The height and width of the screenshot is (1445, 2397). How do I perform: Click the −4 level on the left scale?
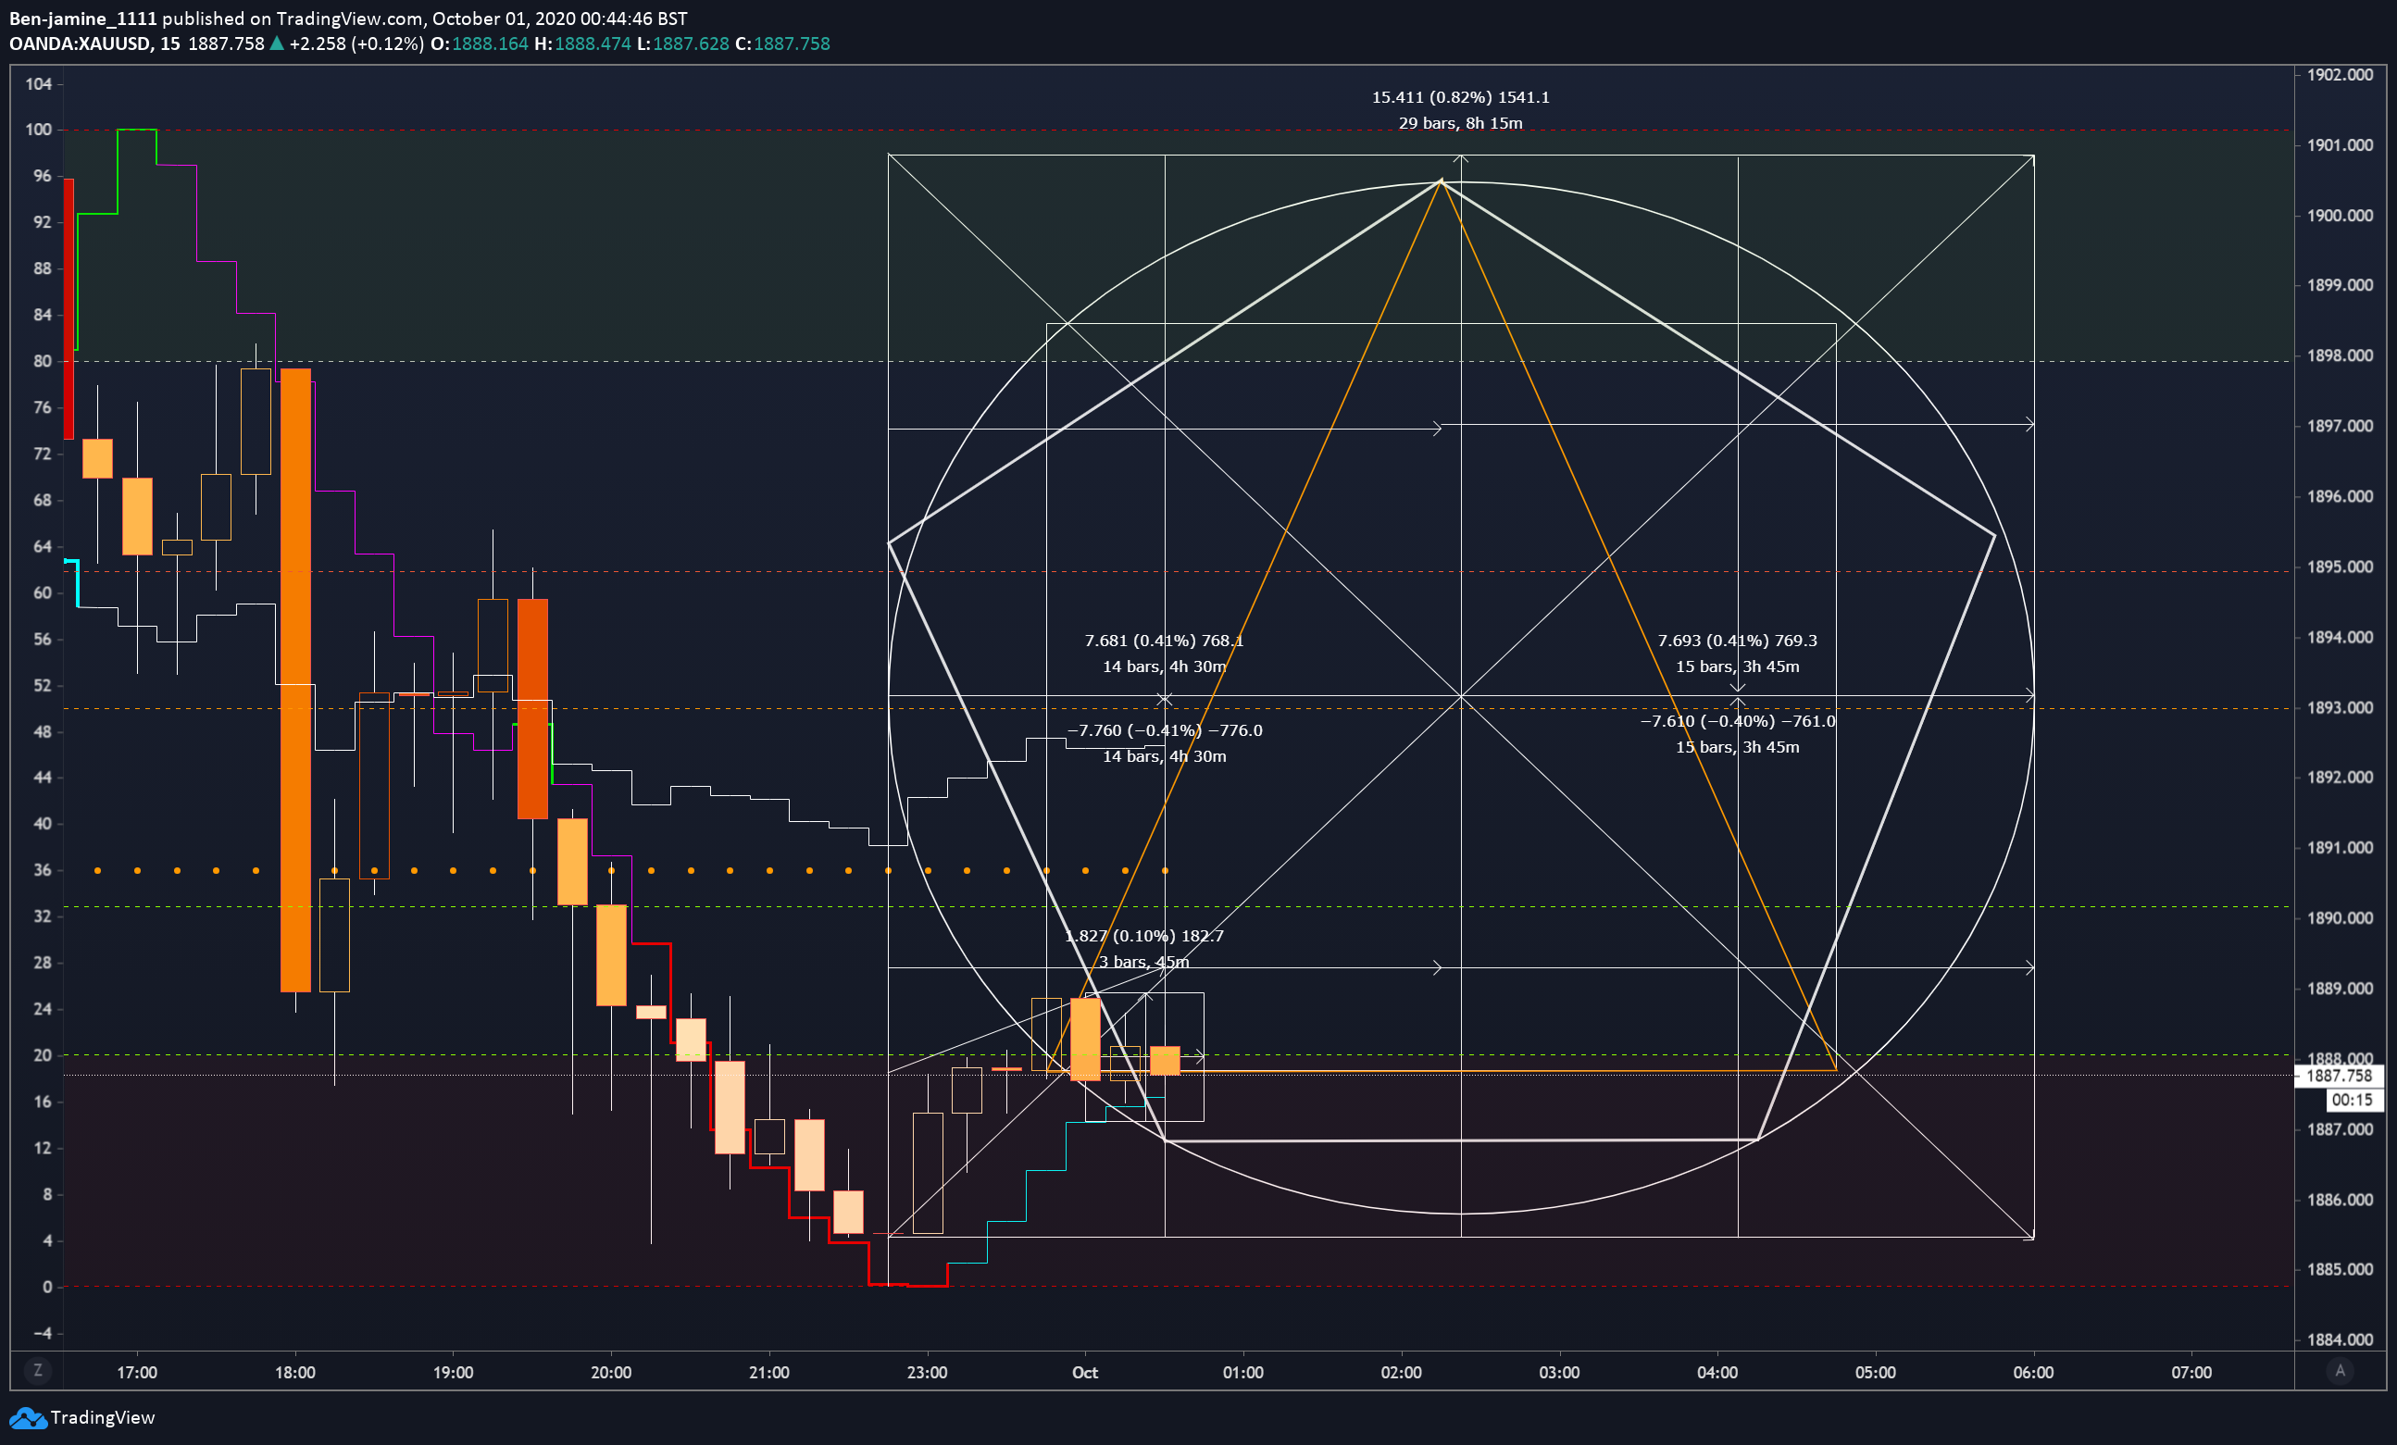pyautogui.click(x=42, y=1333)
